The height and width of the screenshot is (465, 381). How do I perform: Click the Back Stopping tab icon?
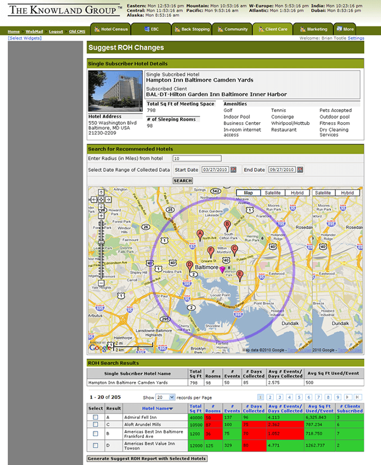pyautogui.click(x=177, y=29)
